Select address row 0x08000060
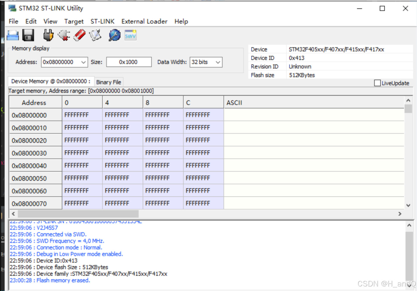The height and width of the screenshot is (291, 417). pos(35,191)
